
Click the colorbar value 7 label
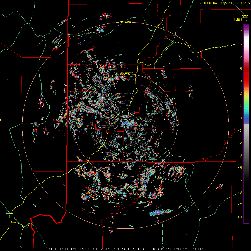click(241, 31)
